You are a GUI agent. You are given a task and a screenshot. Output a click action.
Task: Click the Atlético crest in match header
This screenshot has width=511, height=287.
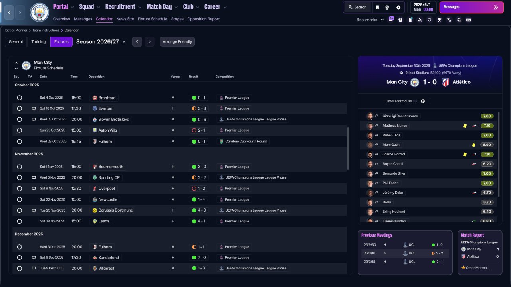click(446, 82)
